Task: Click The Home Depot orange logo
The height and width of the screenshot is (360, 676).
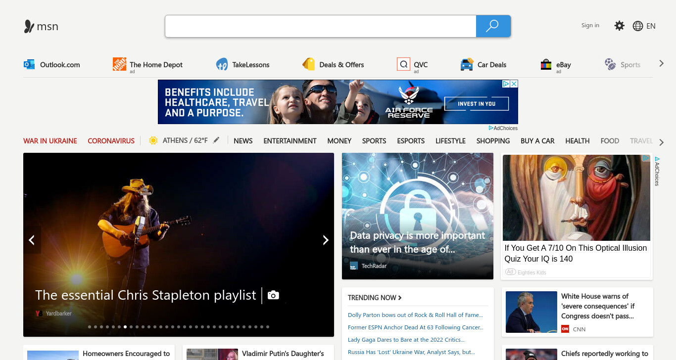Action: 119,64
